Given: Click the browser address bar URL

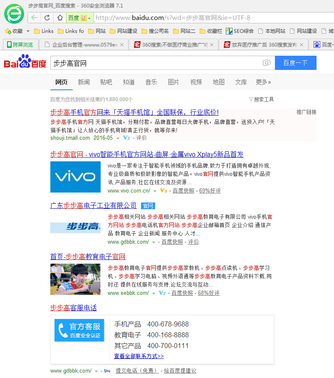Looking at the screenshot, I should pyautogui.click(x=173, y=18).
